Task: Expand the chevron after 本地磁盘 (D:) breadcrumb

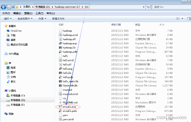Action: pos(52,7)
